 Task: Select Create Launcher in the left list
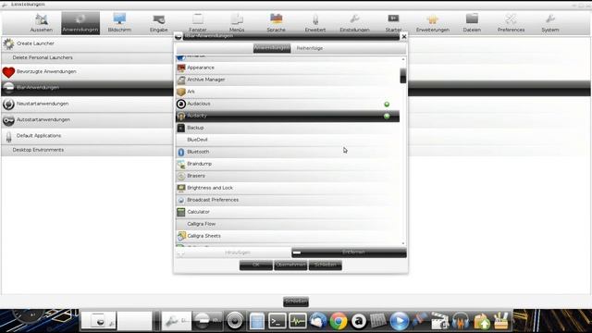coord(87,43)
